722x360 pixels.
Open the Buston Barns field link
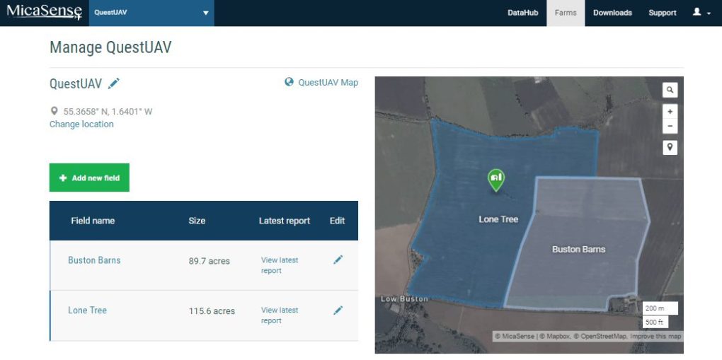94,260
